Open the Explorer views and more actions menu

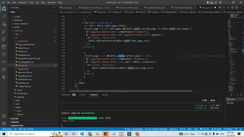pos(55,8)
